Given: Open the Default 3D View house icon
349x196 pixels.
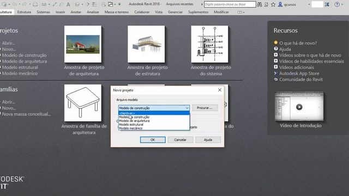Looking at the screenshot, I should pyautogui.click(x=77, y=4).
